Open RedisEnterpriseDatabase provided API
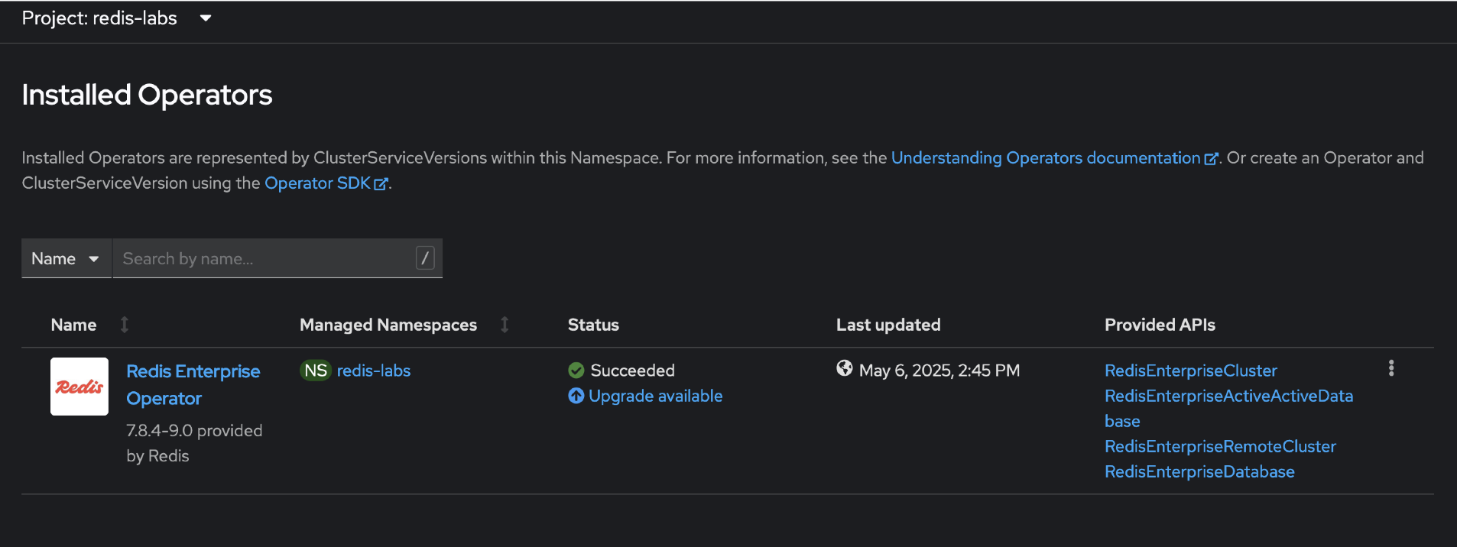The height and width of the screenshot is (547, 1457). [x=1199, y=471]
